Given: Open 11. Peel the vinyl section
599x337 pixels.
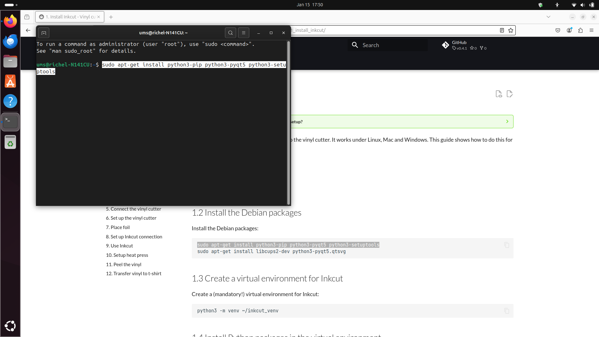Looking at the screenshot, I should [x=124, y=265].
